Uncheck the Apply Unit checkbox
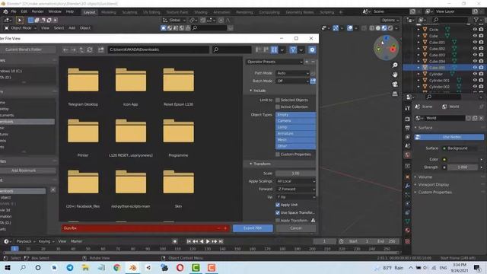The height and width of the screenshot is (274, 487). click(x=278, y=205)
